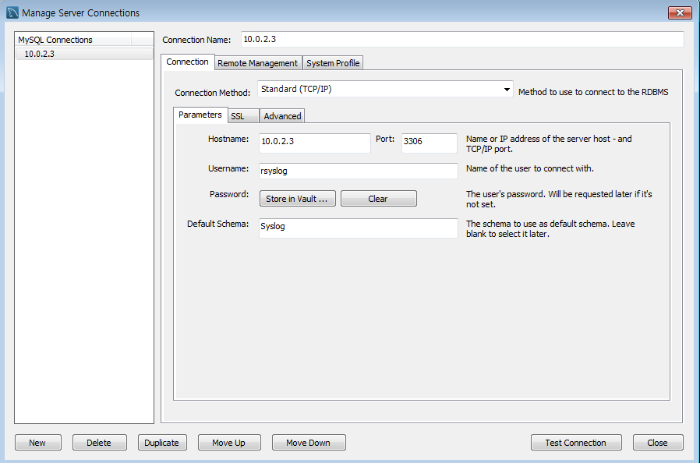Click into the Hostname field

click(x=314, y=143)
